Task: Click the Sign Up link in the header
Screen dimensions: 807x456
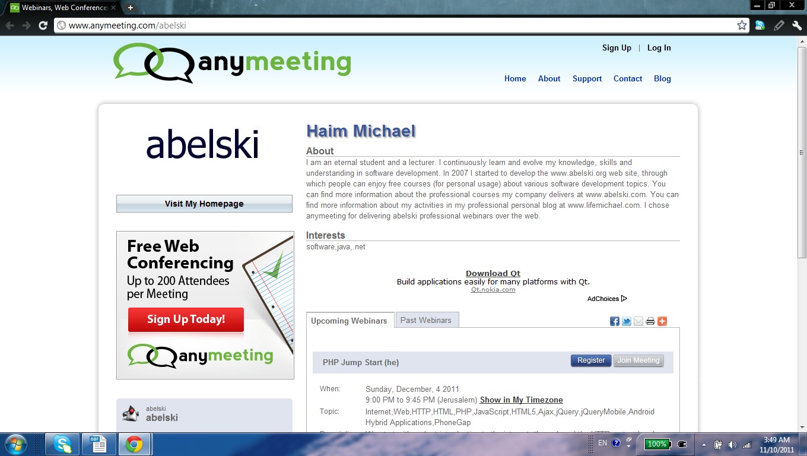Action: coord(617,47)
